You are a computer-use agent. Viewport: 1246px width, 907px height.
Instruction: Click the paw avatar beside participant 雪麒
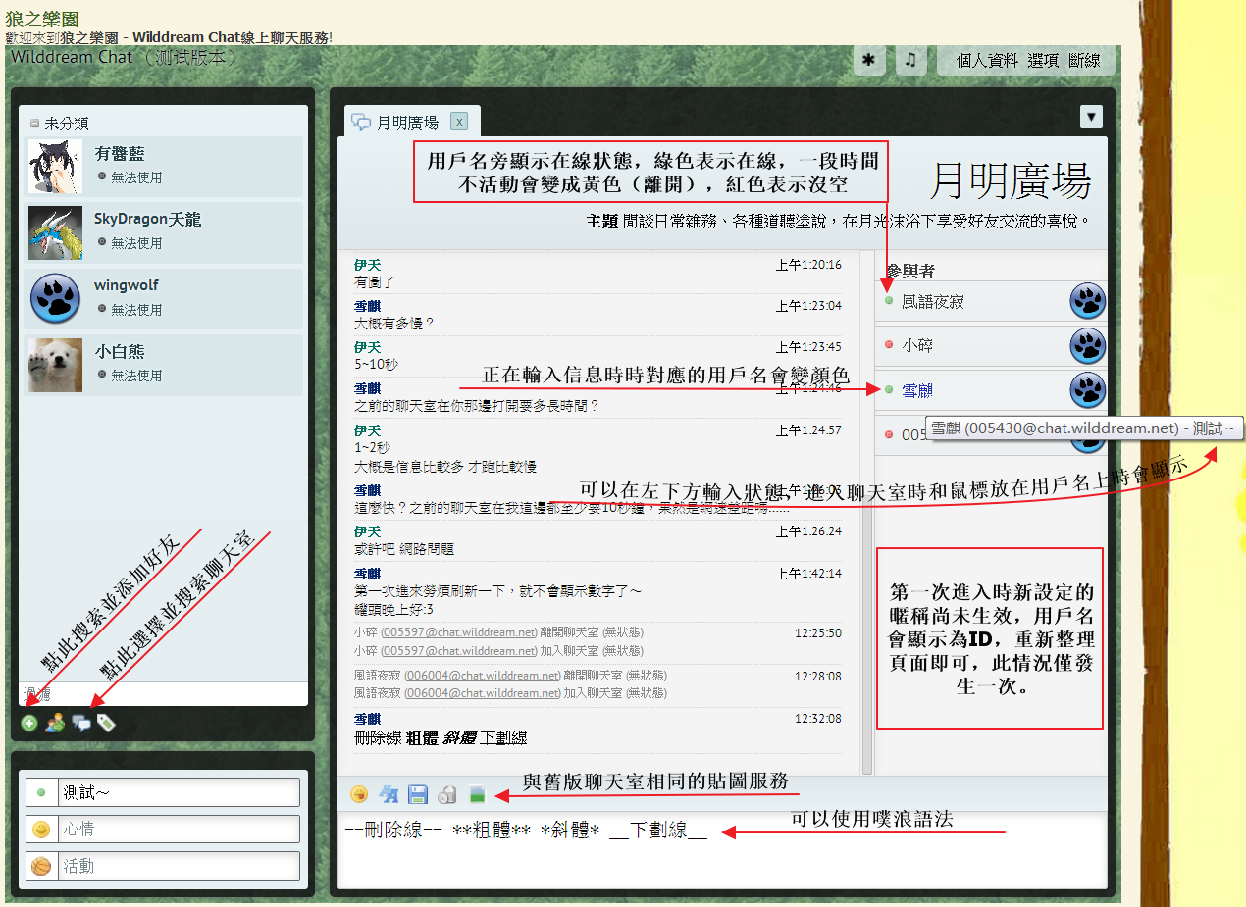1087,389
